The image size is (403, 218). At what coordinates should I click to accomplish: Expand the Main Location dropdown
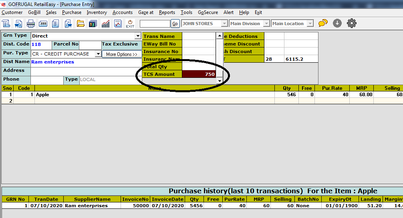[310, 24]
